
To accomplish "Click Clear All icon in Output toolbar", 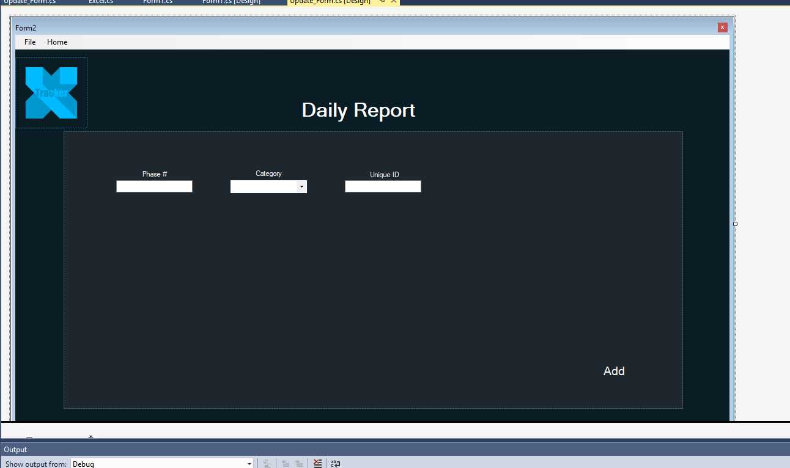I will (317, 464).
